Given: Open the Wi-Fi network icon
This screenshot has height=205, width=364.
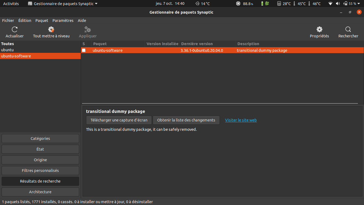Looking at the screenshot, I should (x=330, y=4).
